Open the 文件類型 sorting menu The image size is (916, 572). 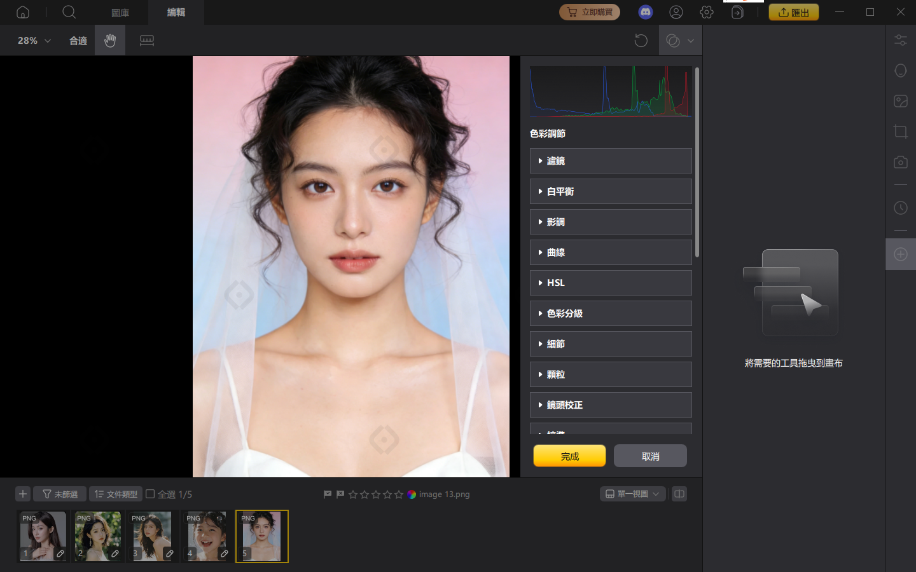(x=115, y=494)
